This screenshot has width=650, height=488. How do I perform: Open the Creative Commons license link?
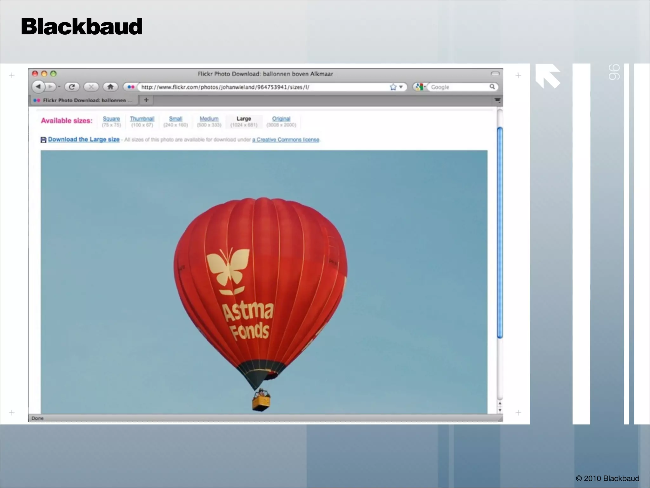[286, 140]
